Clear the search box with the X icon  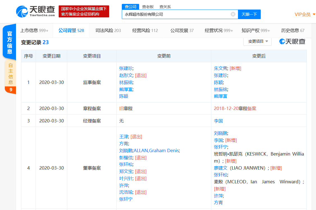coord(233,14)
